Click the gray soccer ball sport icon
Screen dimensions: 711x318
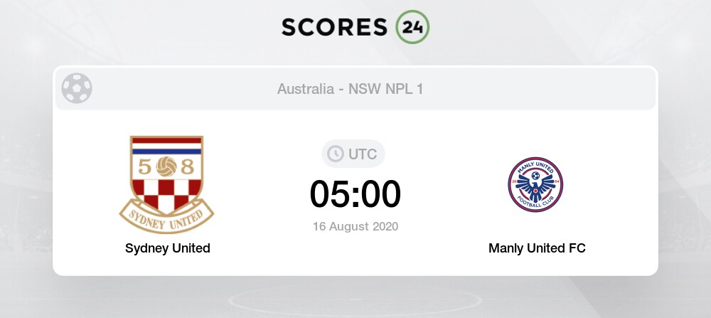(x=77, y=88)
